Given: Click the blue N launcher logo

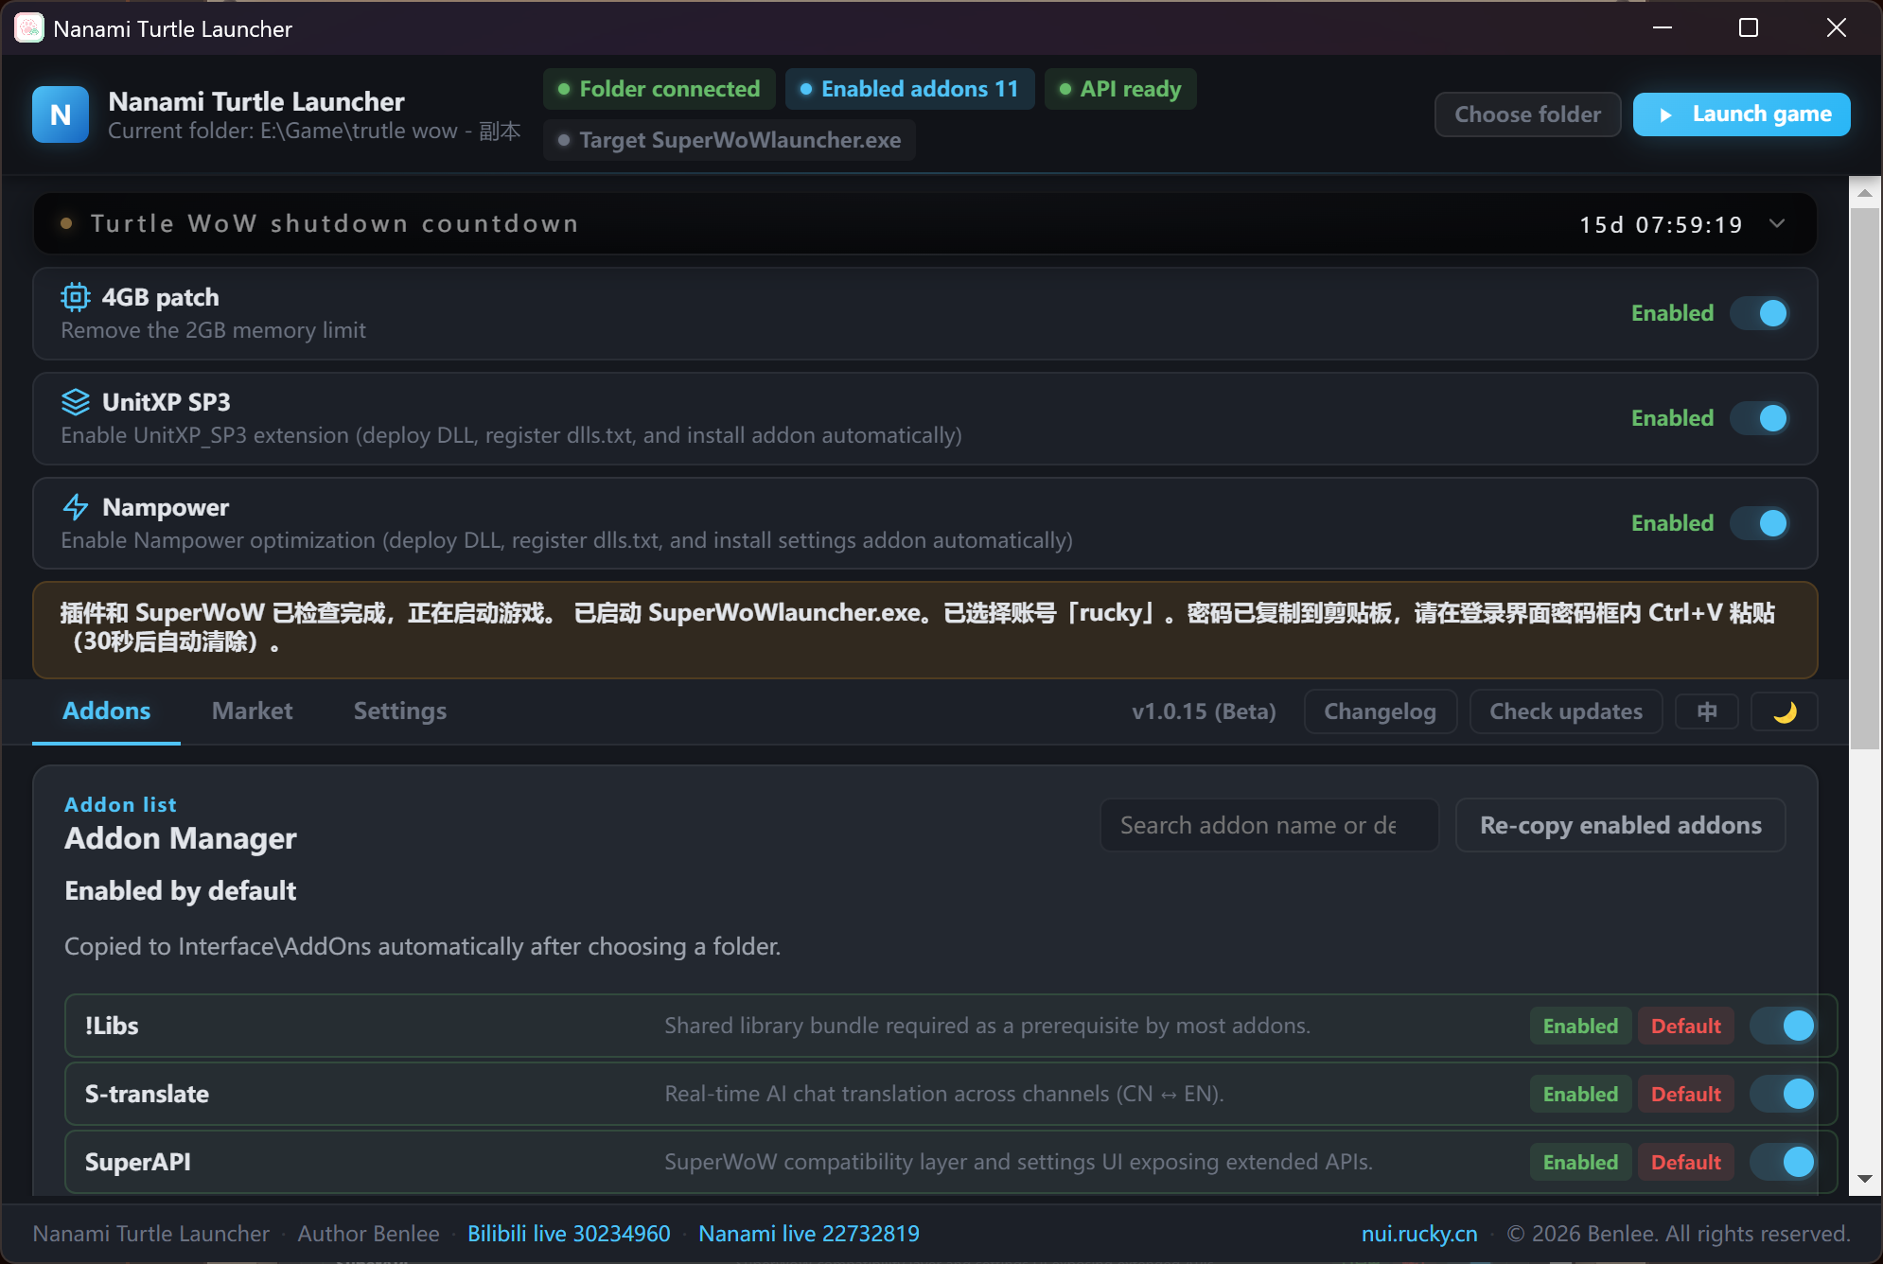Looking at the screenshot, I should pos(61,114).
